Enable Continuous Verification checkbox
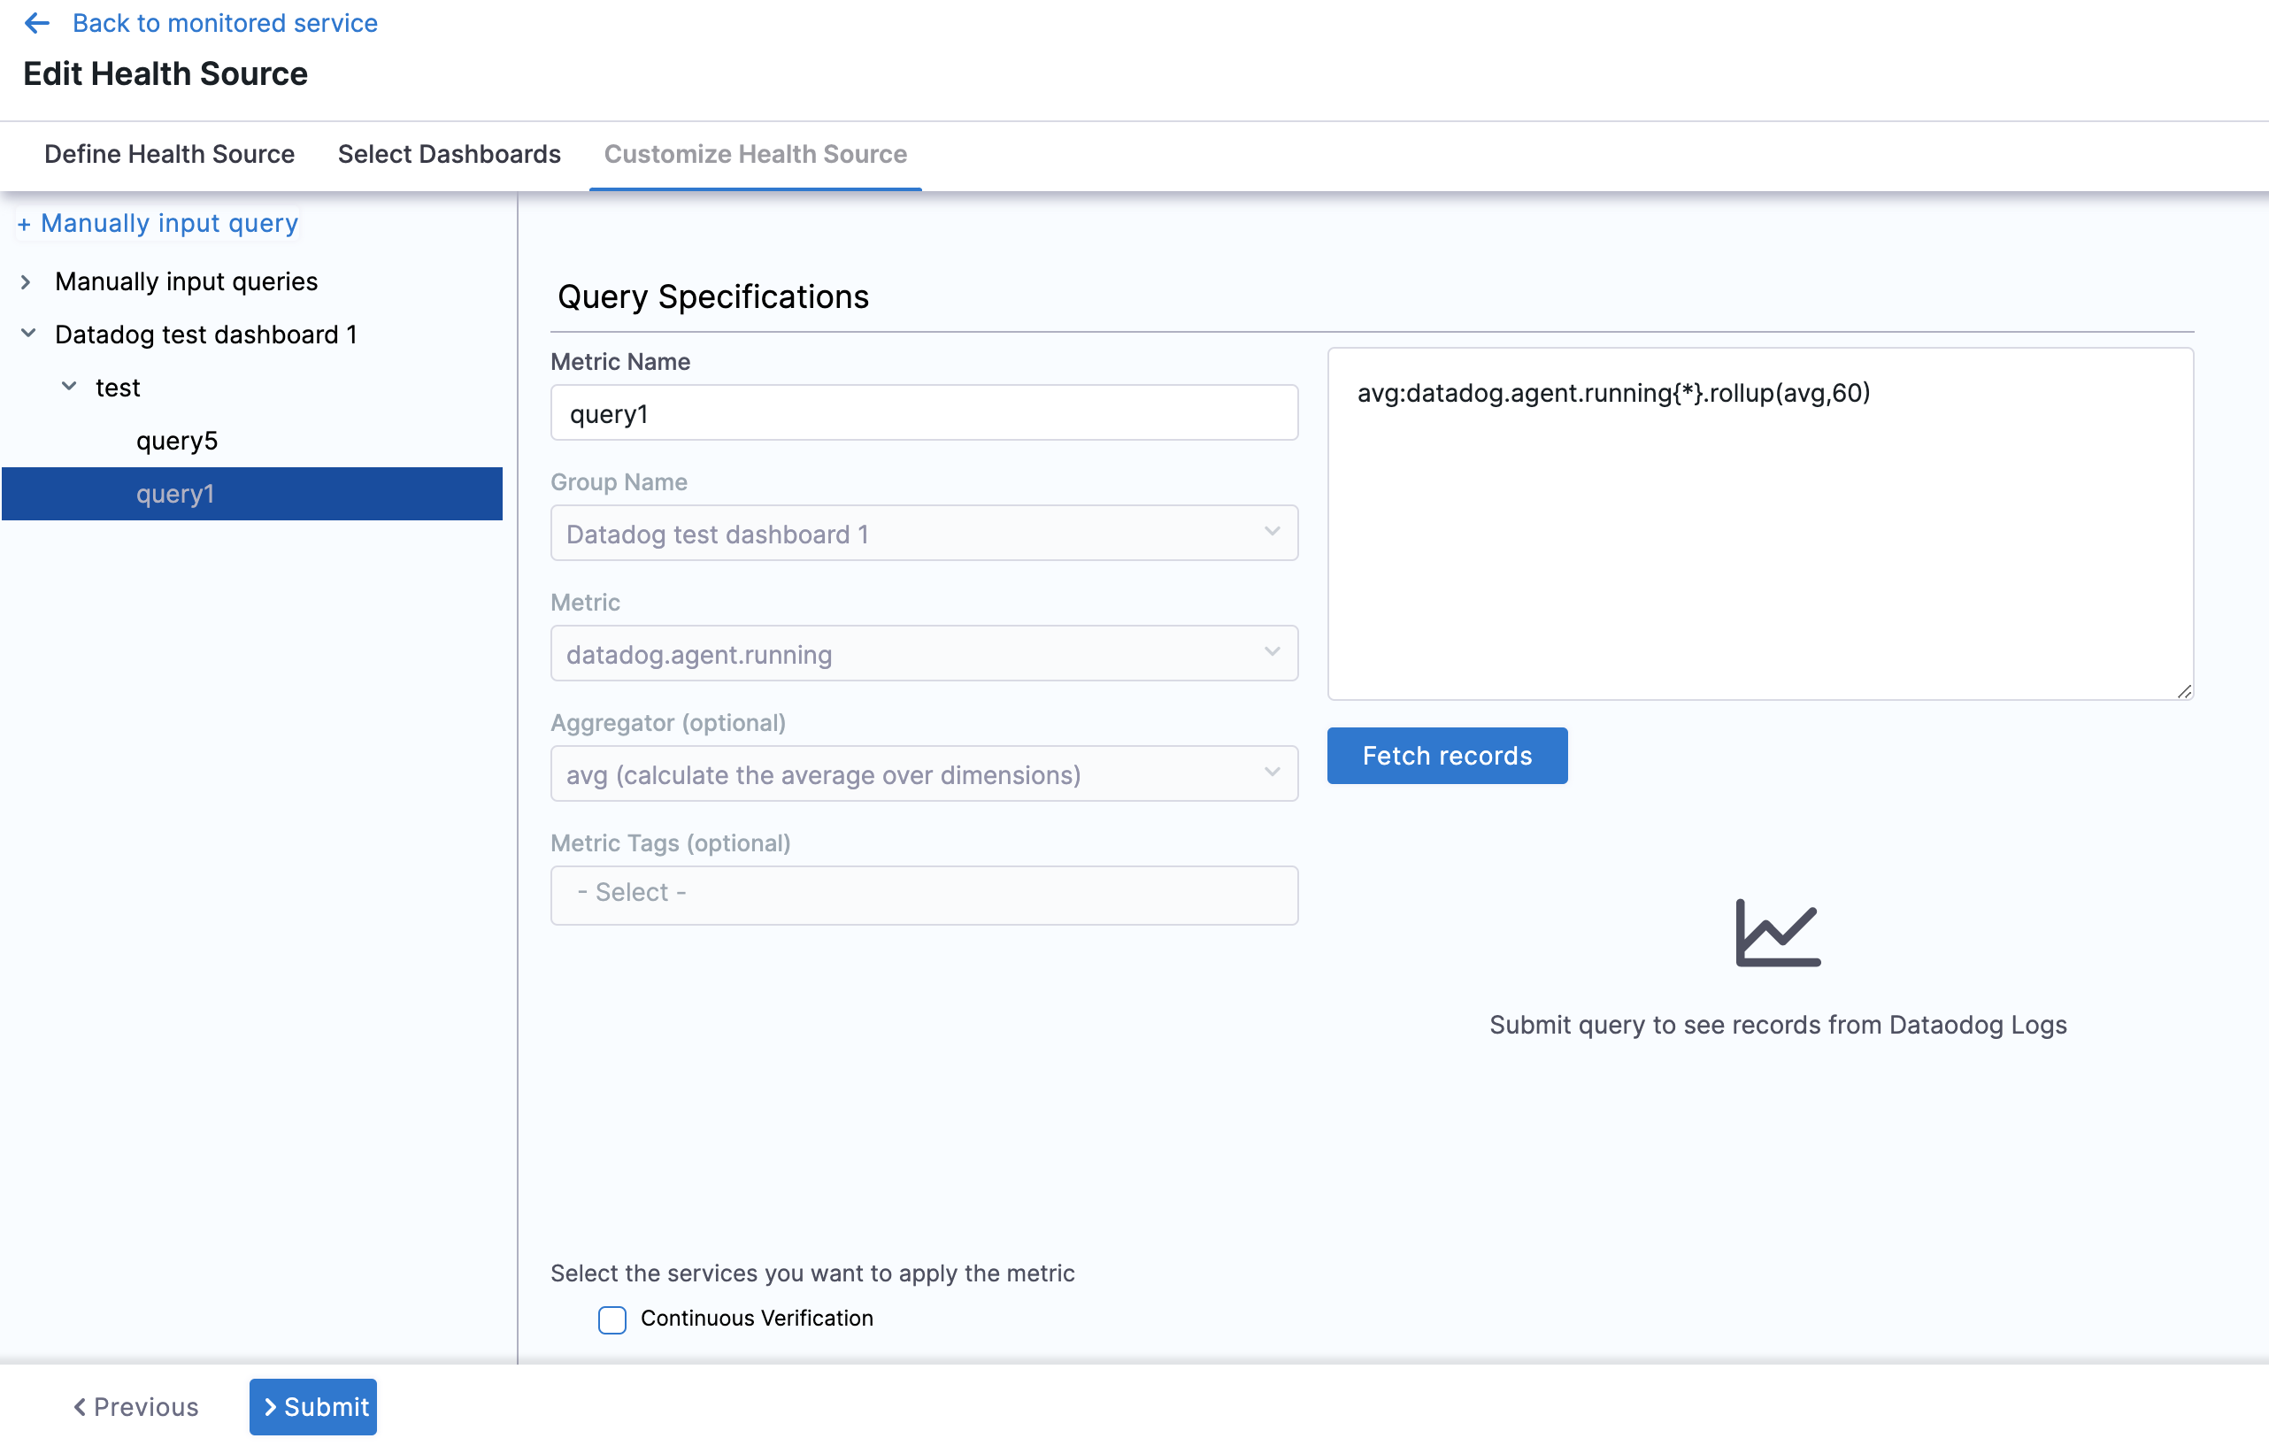The height and width of the screenshot is (1446, 2269). pyautogui.click(x=612, y=1319)
